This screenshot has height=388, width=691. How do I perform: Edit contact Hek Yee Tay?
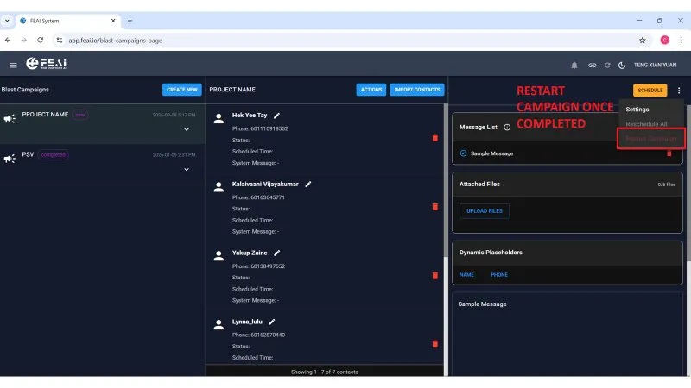click(x=276, y=116)
